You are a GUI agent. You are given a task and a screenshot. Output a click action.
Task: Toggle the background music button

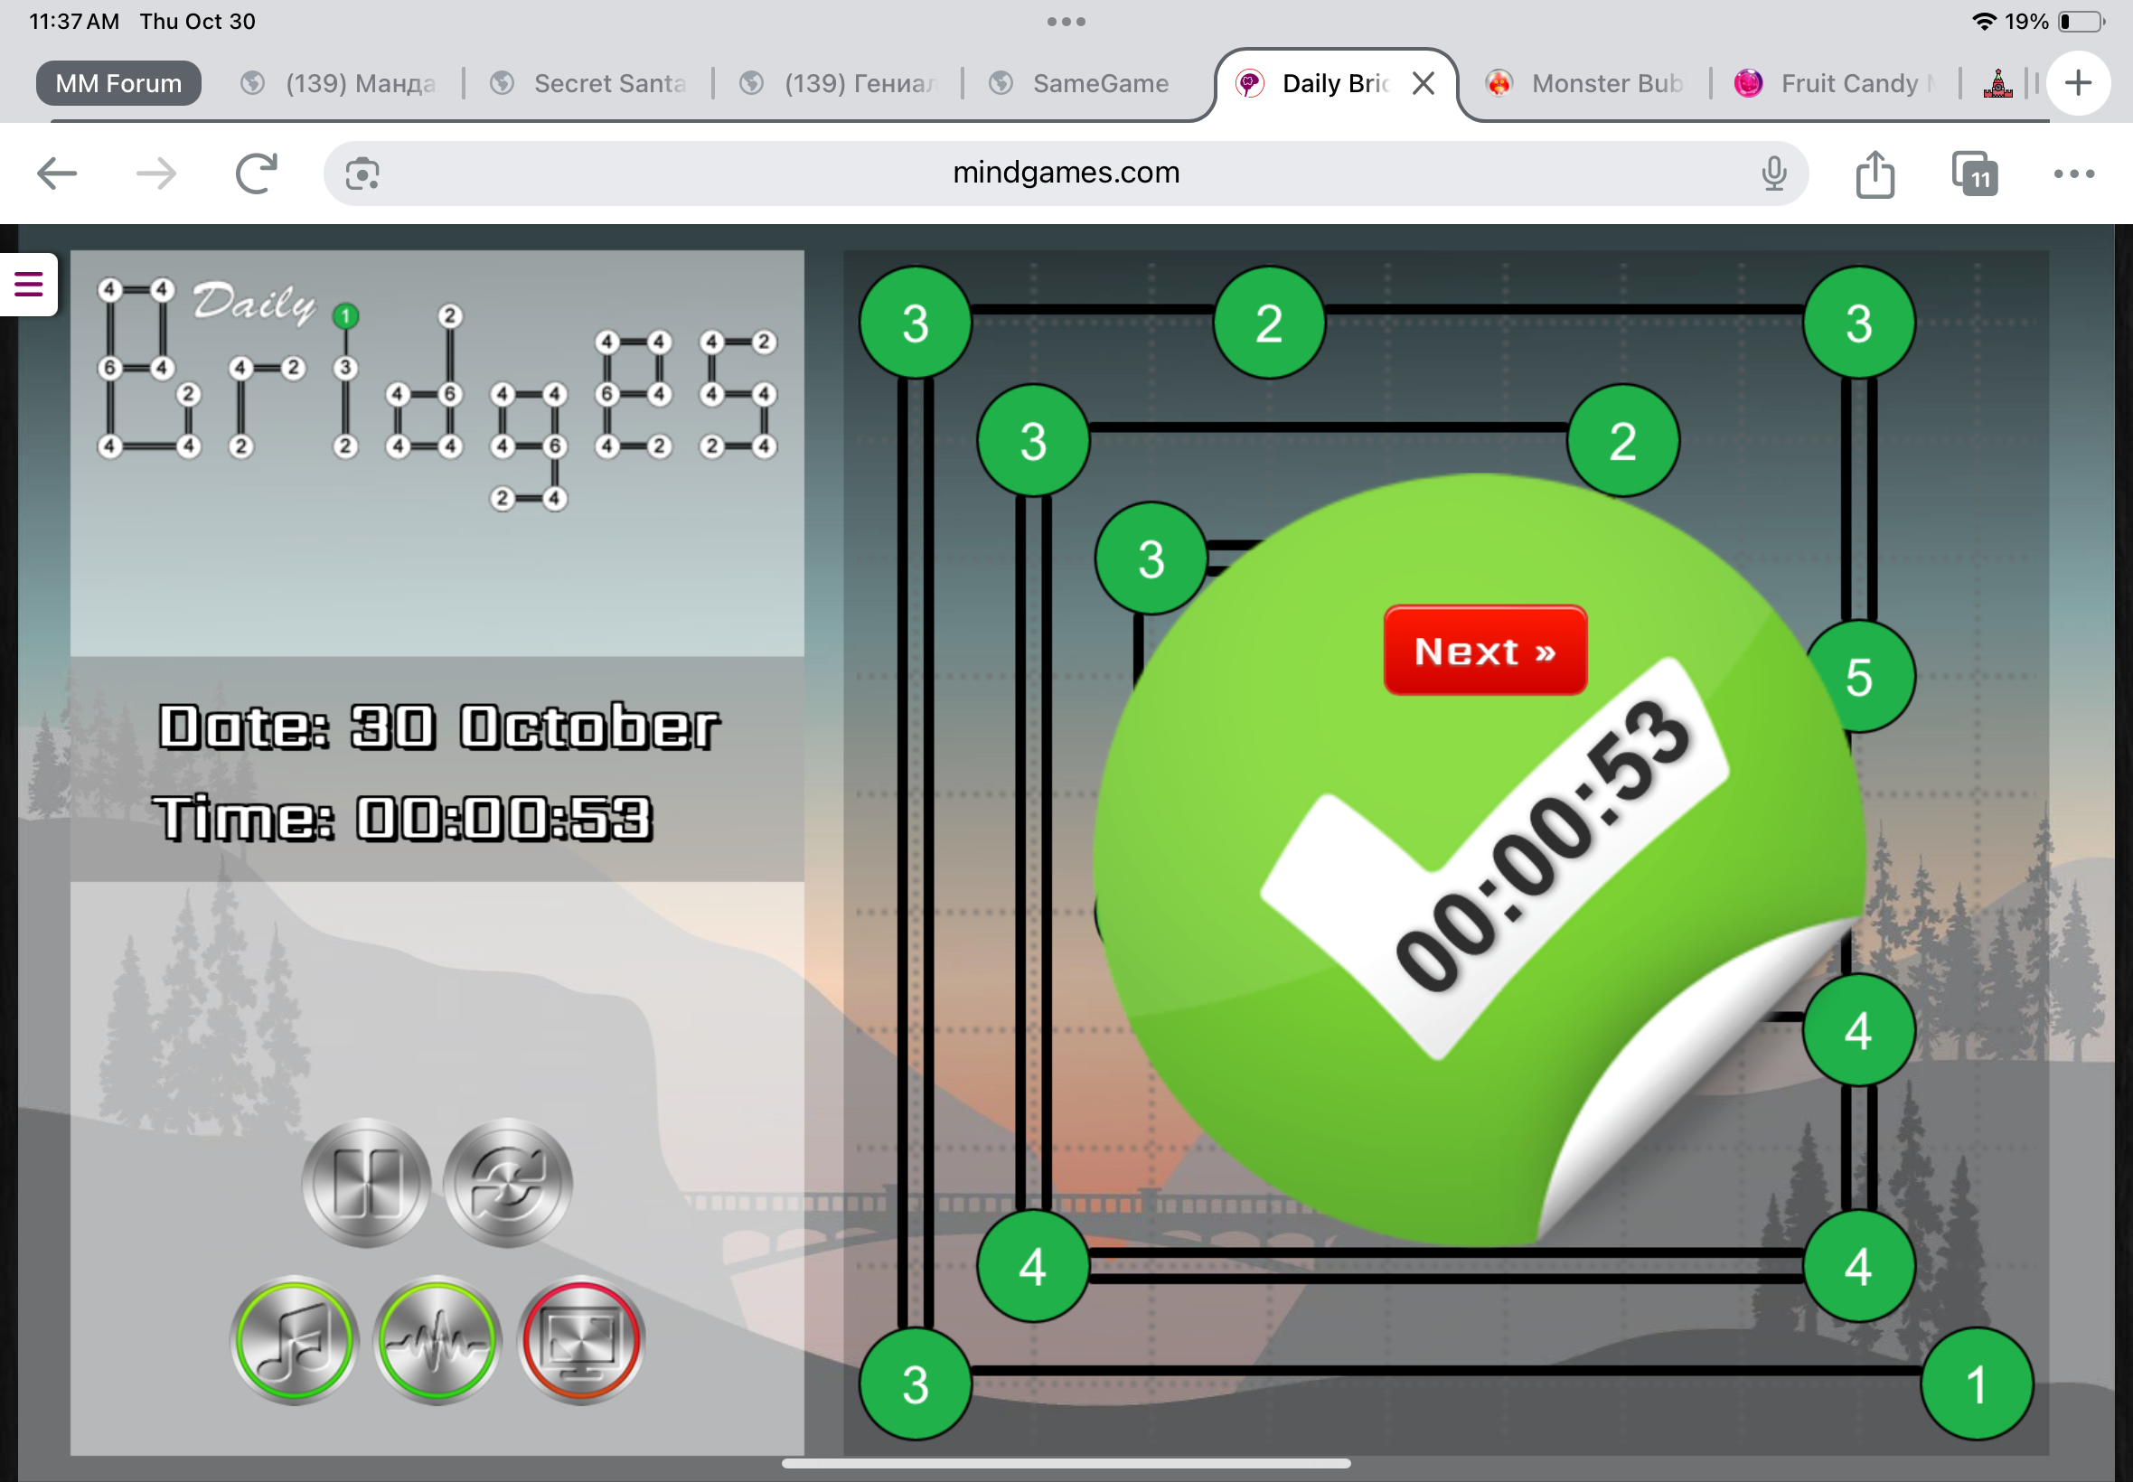295,1340
